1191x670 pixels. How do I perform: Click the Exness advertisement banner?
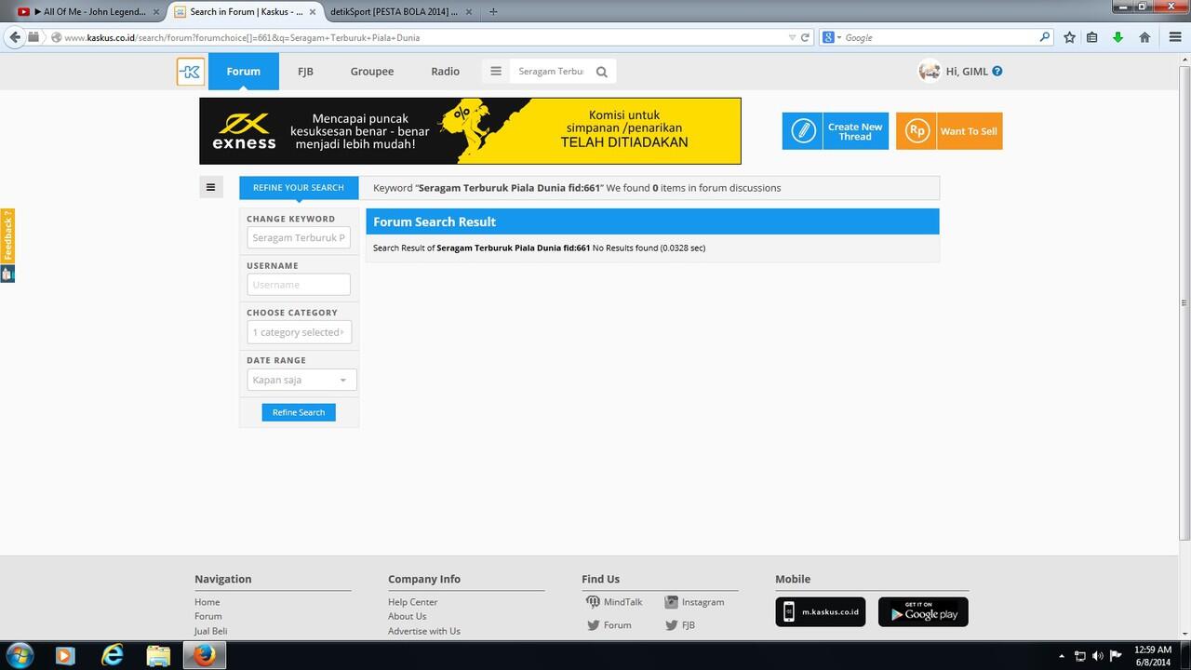point(470,131)
